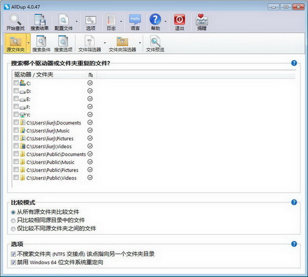Switch to the 搜索条件 tab
The height and width of the screenshot is (277, 308).
(41, 43)
